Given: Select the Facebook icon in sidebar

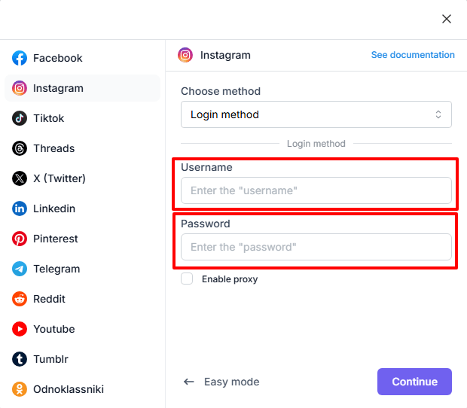Looking at the screenshot, I should (20, 58).
